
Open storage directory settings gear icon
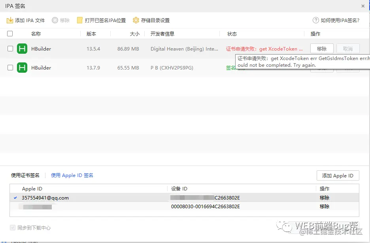click(136, 20)
